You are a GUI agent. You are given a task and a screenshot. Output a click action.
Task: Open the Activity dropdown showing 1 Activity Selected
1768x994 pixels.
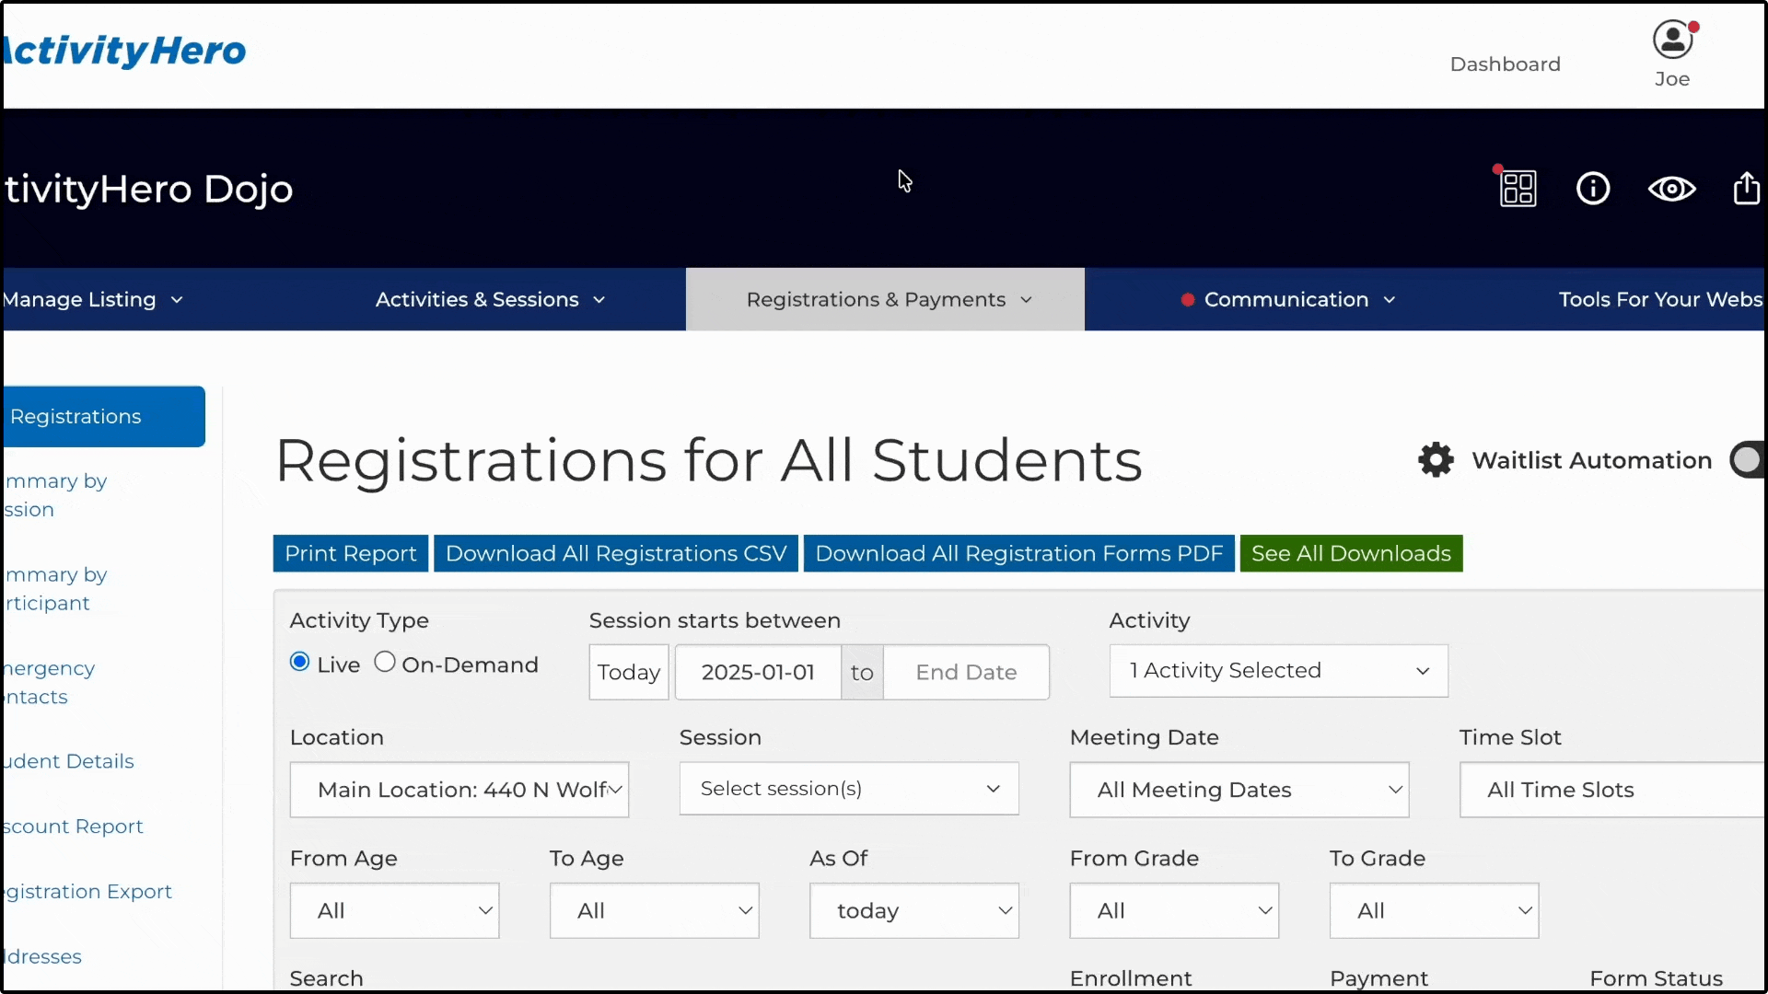click(1278, 671)
